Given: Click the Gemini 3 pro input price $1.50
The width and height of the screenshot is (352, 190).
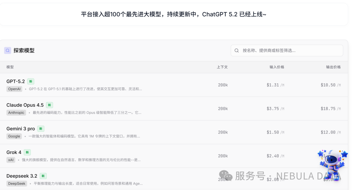Looking at the screenshot, I should point(275,132).
